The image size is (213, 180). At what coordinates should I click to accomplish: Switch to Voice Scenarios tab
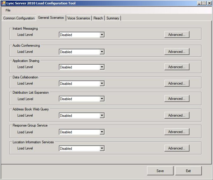pyautogui.click(x=79, y=18)
